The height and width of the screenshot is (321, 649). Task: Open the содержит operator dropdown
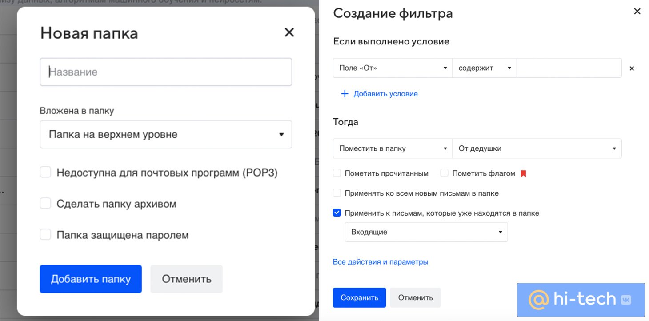485,68
